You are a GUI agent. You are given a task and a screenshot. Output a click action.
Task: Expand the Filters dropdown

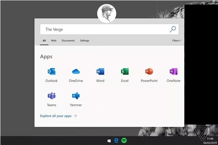177,41
